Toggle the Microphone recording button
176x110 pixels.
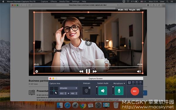pyautogui.click(x=119, y=91)
